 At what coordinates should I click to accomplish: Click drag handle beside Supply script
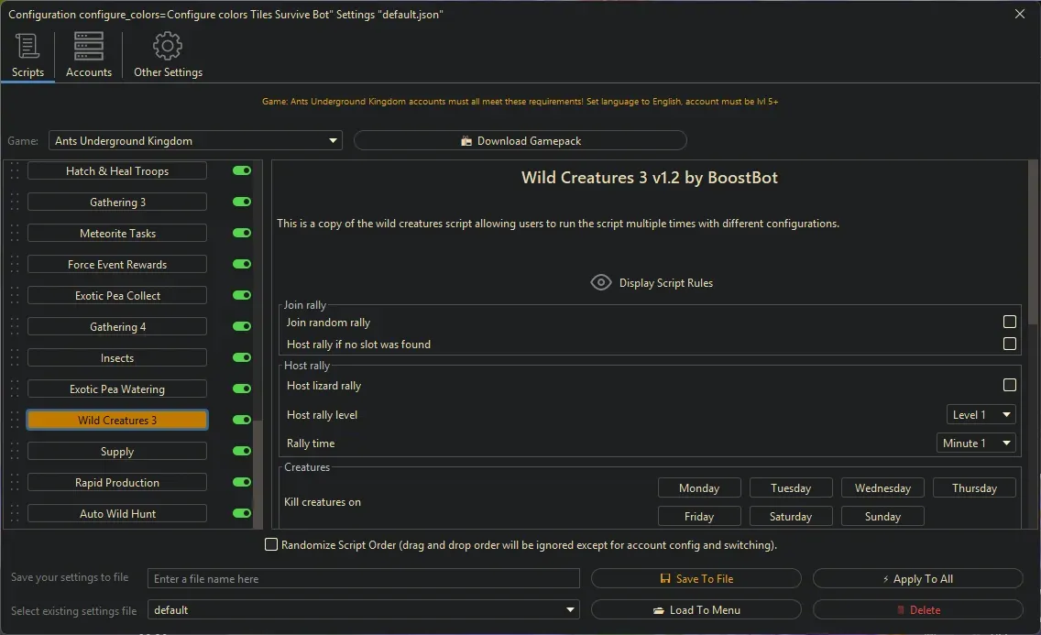pyautogui.click(x=14, y=452)
